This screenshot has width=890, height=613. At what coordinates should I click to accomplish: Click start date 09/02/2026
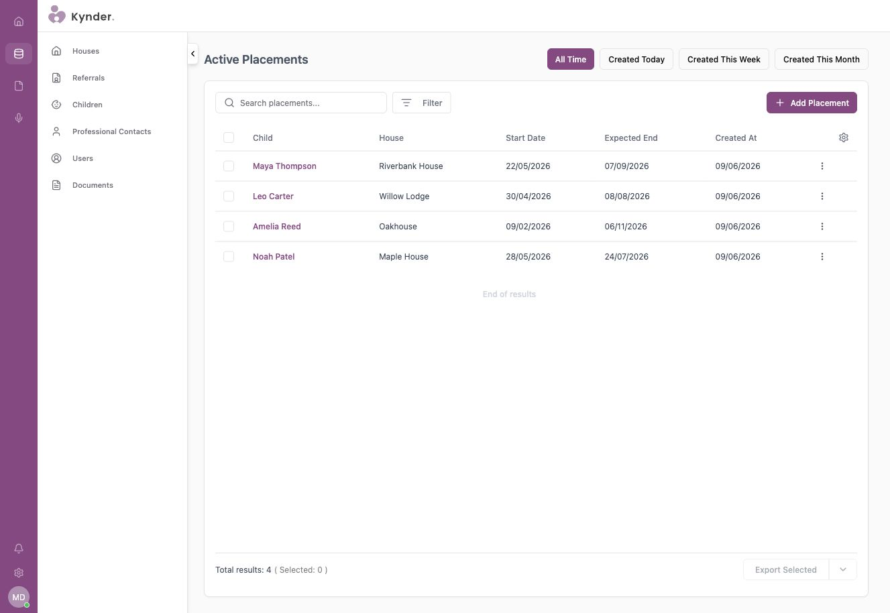pyautogui.click(x=528, y=226)
